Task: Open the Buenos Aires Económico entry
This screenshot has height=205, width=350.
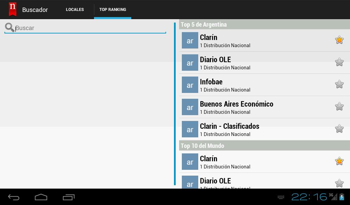Action: (265, 107)
